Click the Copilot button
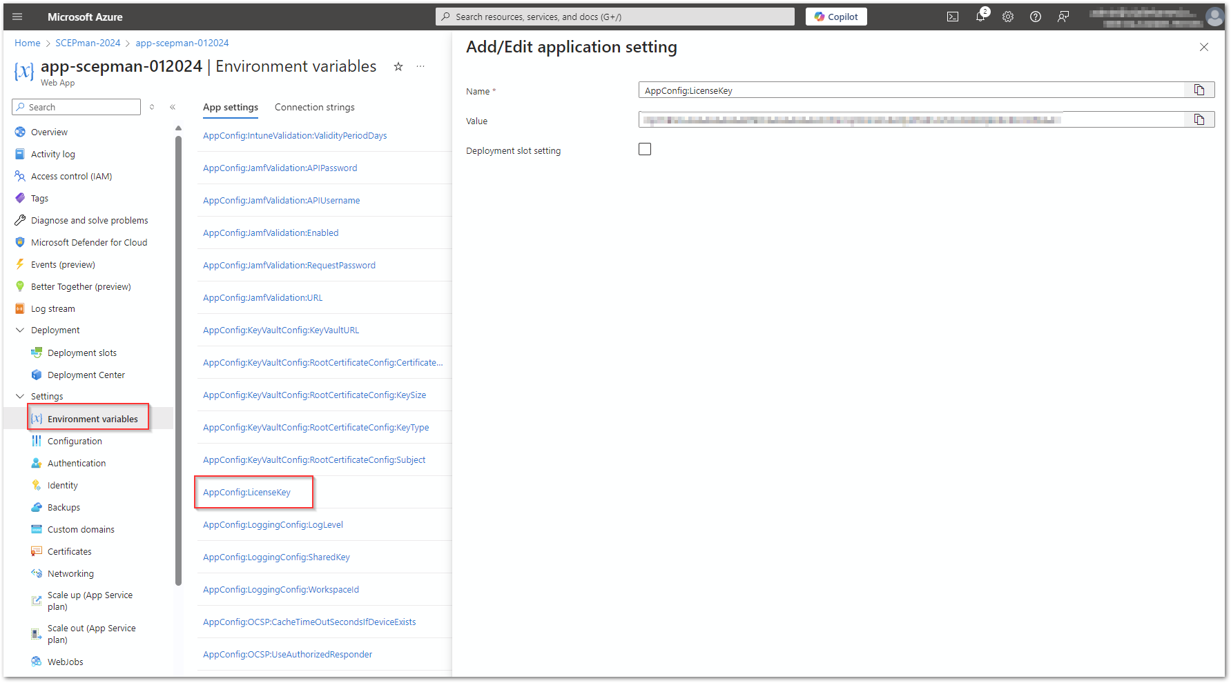Screen dimensions: 1231x683 tap(836, 17)
